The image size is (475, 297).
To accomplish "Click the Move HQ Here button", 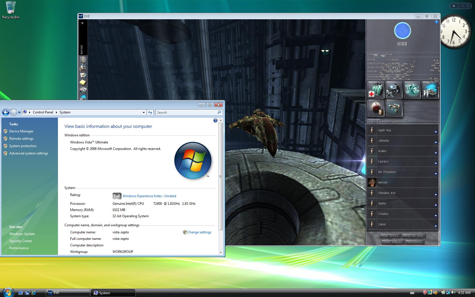I will point(414,236).
